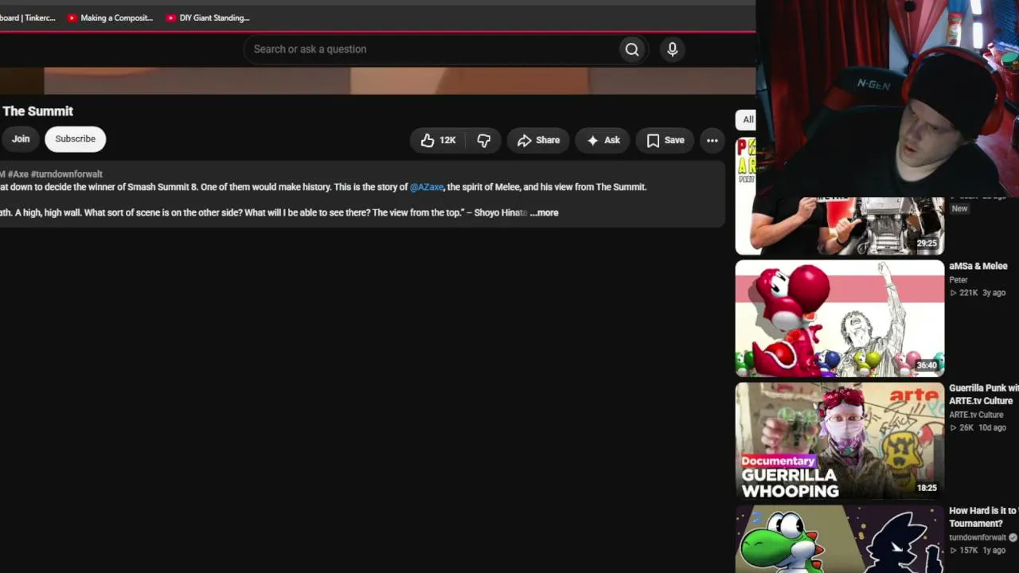1019x573 pixels.
Task: Play the 'aMSa & Melee' video thumbnail
Action: (x=840, y=318)
